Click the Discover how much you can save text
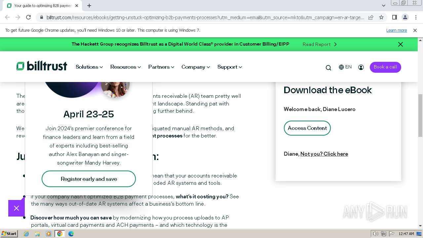423x238 pixels. tap(71, 218)
